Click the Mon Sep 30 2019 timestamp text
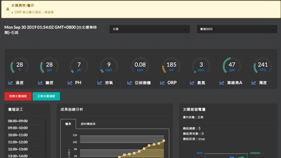The height and width of the screenshot is (158, 281). click(x=50, y=30)
